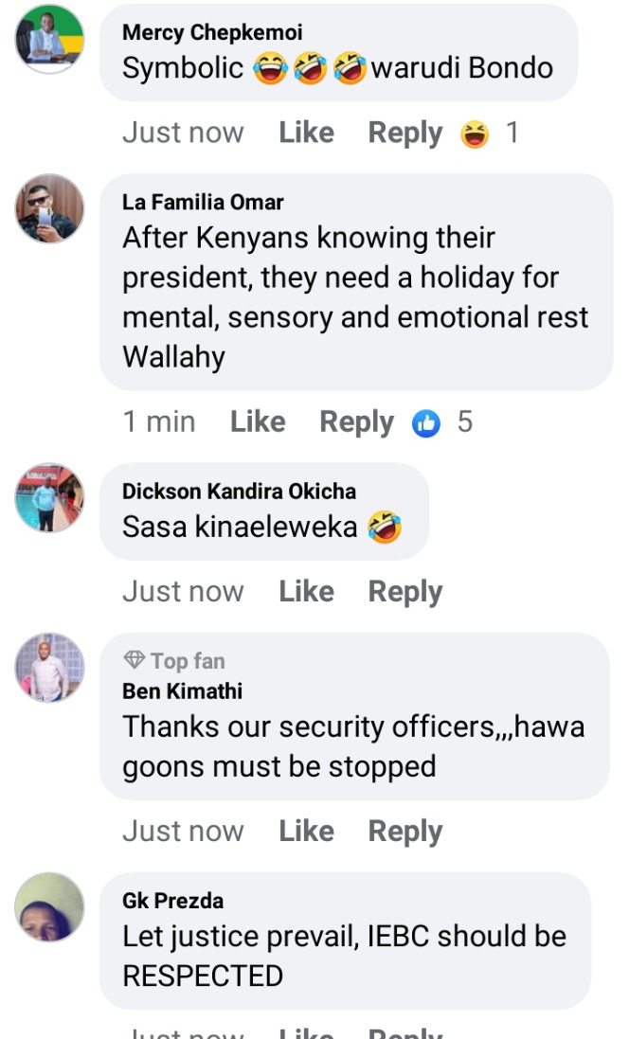Open Gk Prezda's name link
This screenshot has width=629, height=1039.
click(173, 901)
